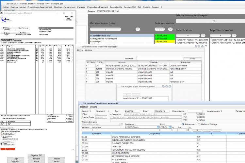Image resolution: width=245 pixels, height=163 pixels.
Task: Select the ANTIDERAPANT row
Action: (x=163, y=159)
